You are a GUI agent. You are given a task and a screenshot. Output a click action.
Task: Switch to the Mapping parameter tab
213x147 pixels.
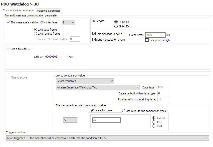coord(49,11)
